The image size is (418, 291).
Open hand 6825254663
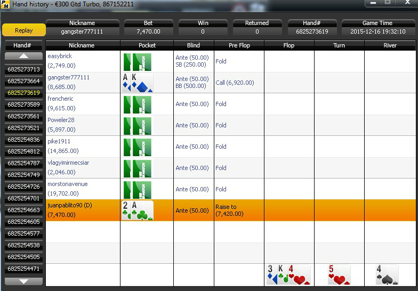tap(23, 210)
